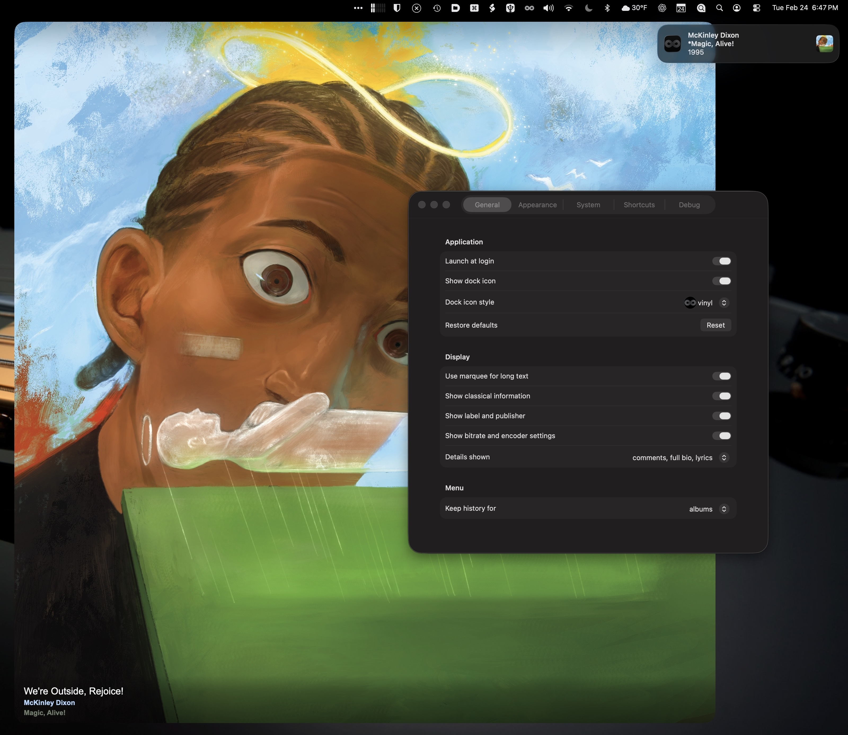
Task: Open the Time Machine clock icon
Action: 437,8
